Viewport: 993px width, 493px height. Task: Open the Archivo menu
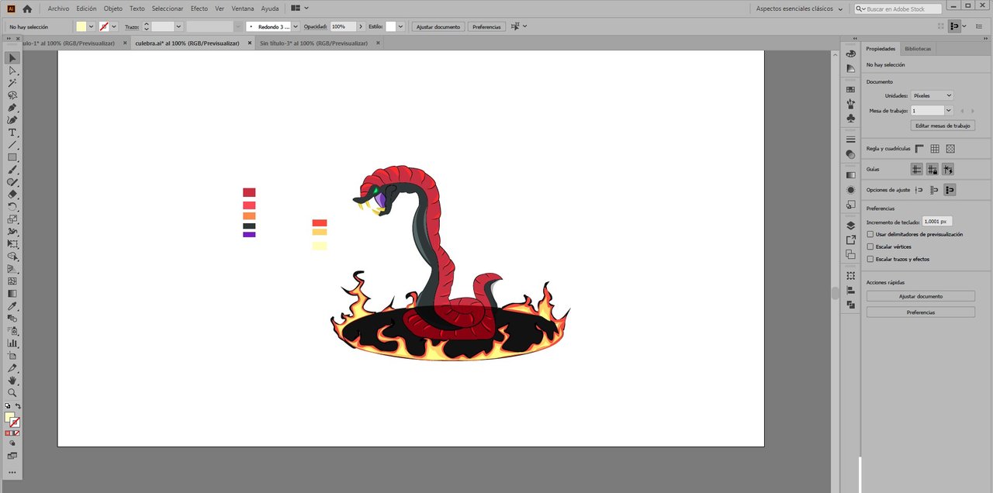click(x=58, y=9)
